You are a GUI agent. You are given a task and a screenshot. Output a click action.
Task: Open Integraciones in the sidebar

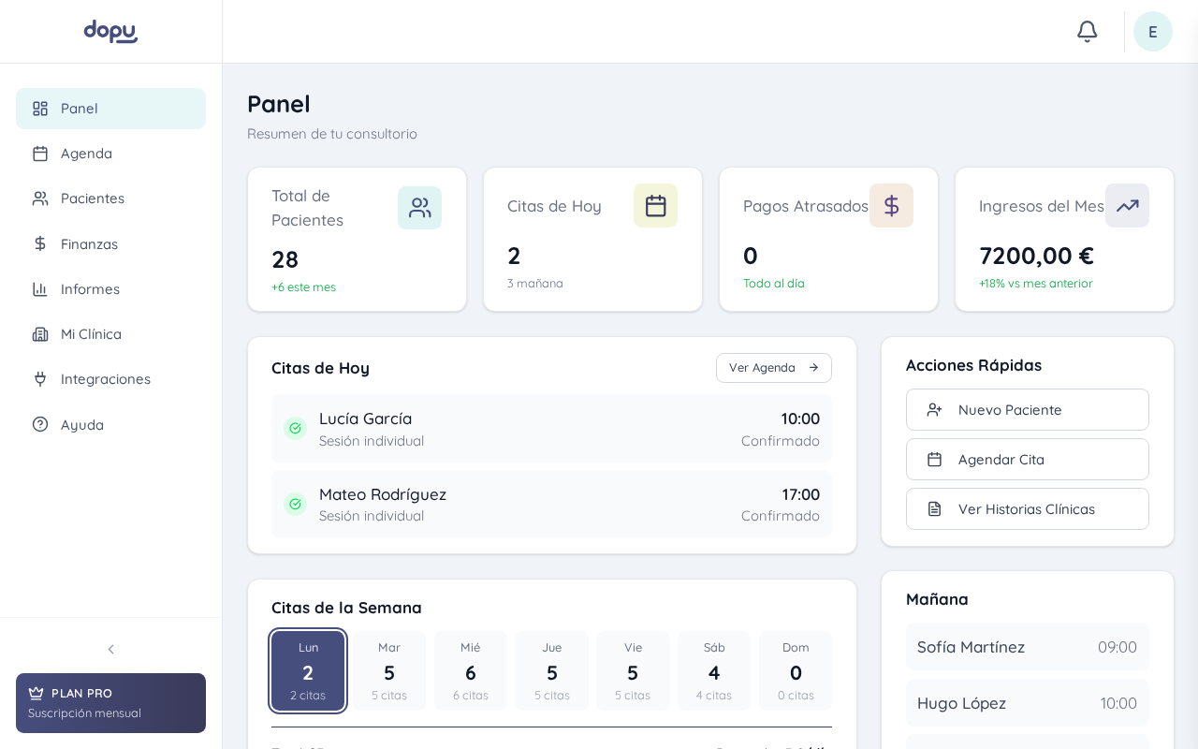[x=110, y=379]
